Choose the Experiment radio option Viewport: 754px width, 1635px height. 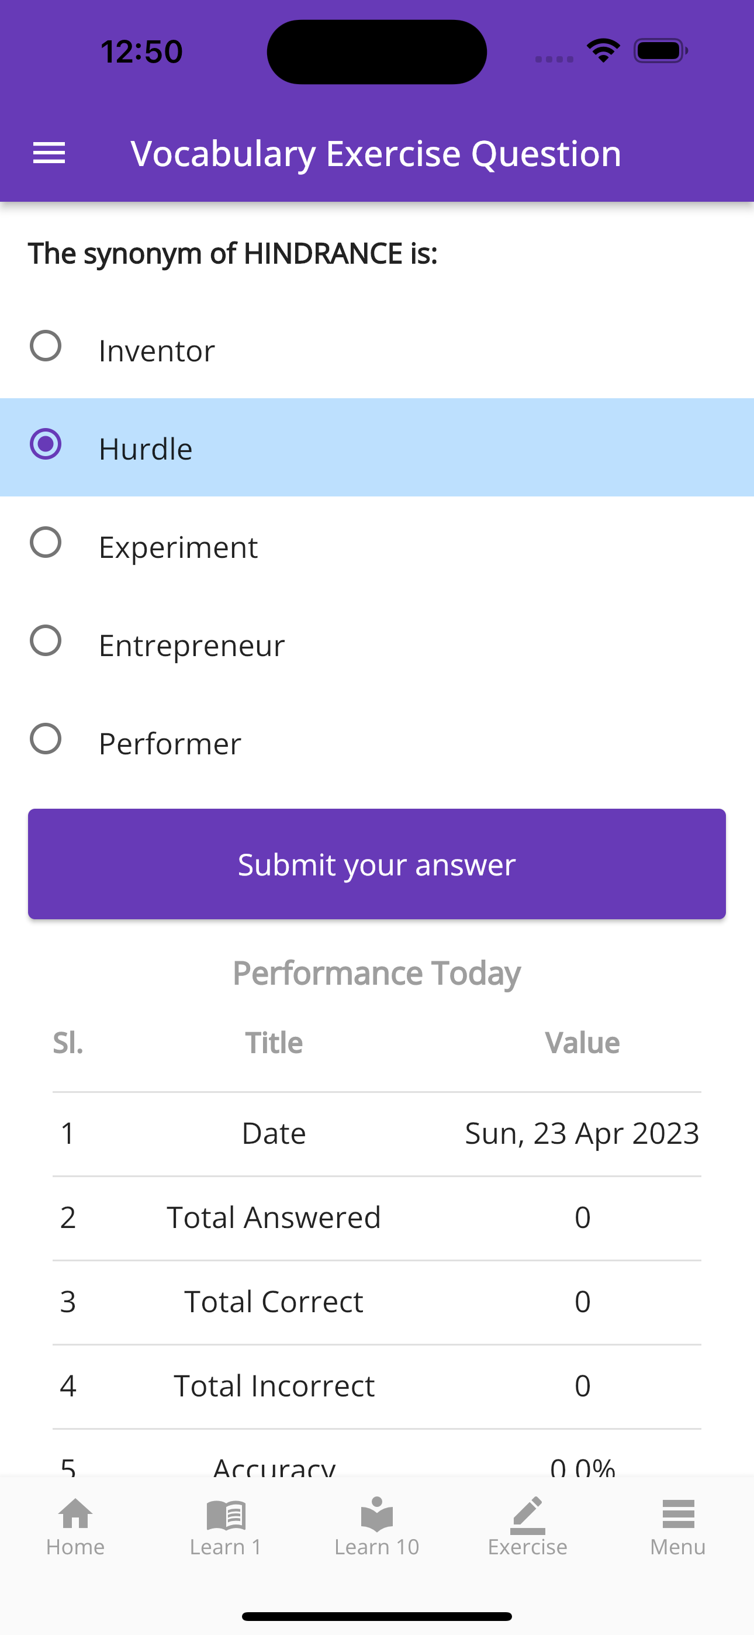click(46, 543)
